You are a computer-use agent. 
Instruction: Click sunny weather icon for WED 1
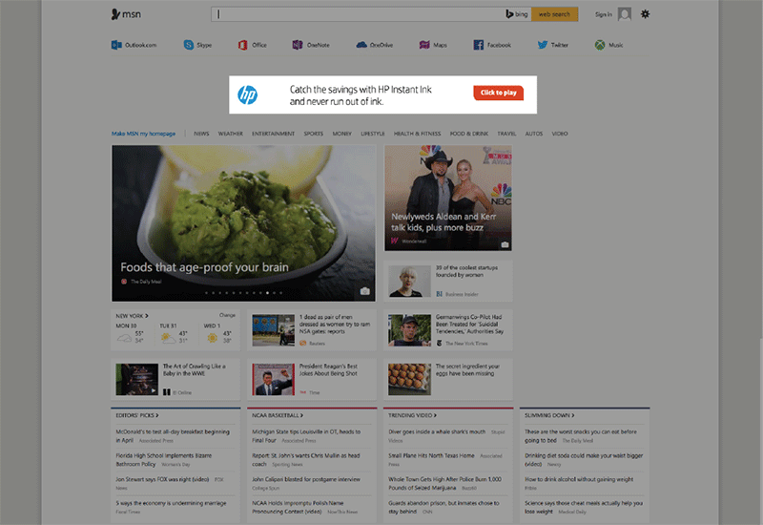tap(212, 338)
